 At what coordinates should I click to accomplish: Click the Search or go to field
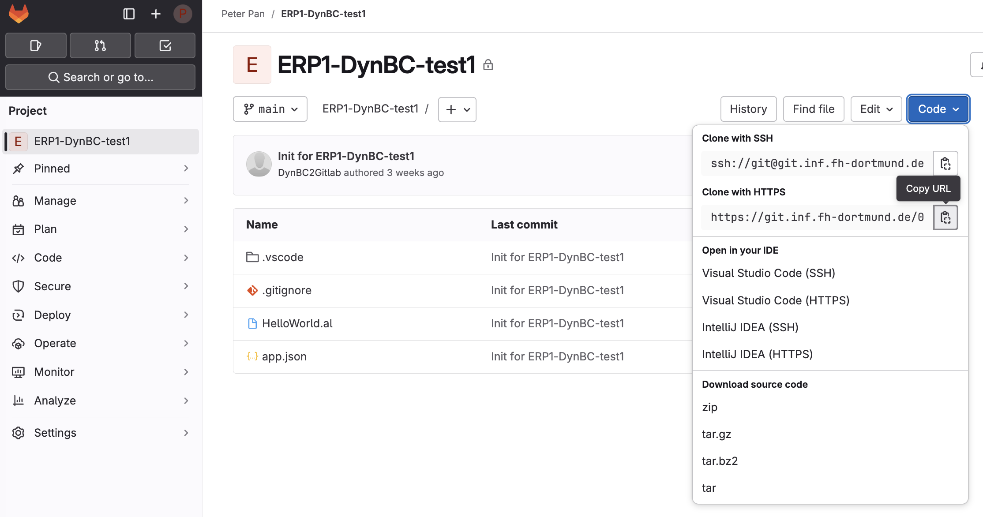pyautogui.click(x=101, y=77)
